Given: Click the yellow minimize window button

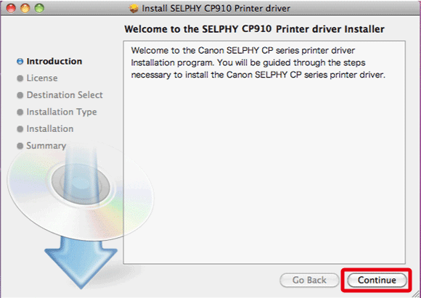Looking at the screenshot, I should pyautogui.click(x=25, y=9).
